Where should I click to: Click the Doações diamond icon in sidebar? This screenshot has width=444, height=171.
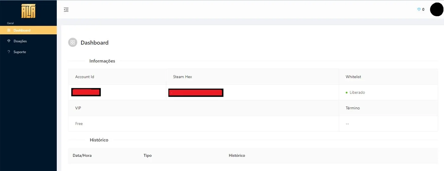pos(9,41)
